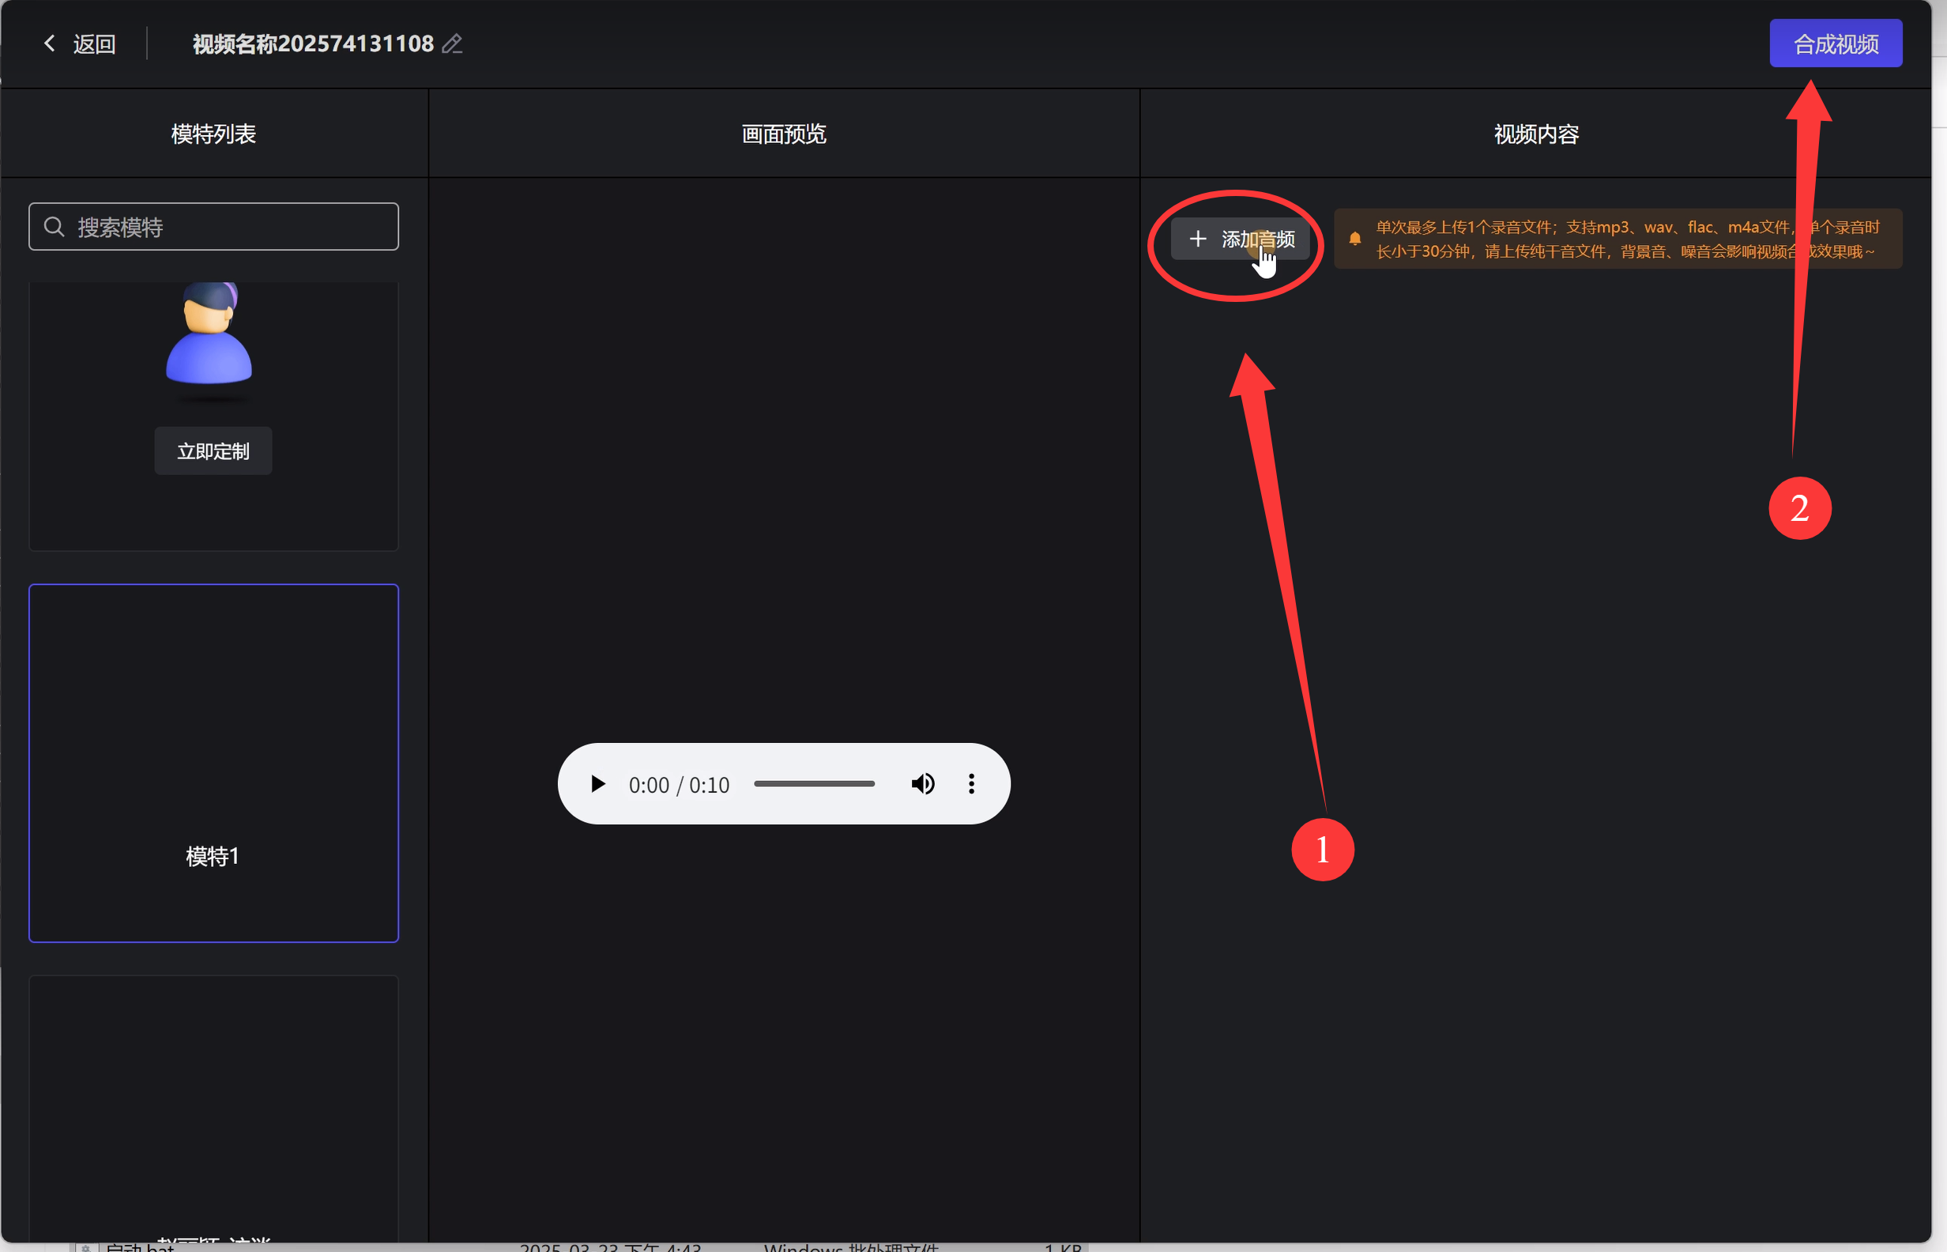Select the 模特列表 header
The height and width of the screenshot is (1252, 1947).
pos(213,134)
